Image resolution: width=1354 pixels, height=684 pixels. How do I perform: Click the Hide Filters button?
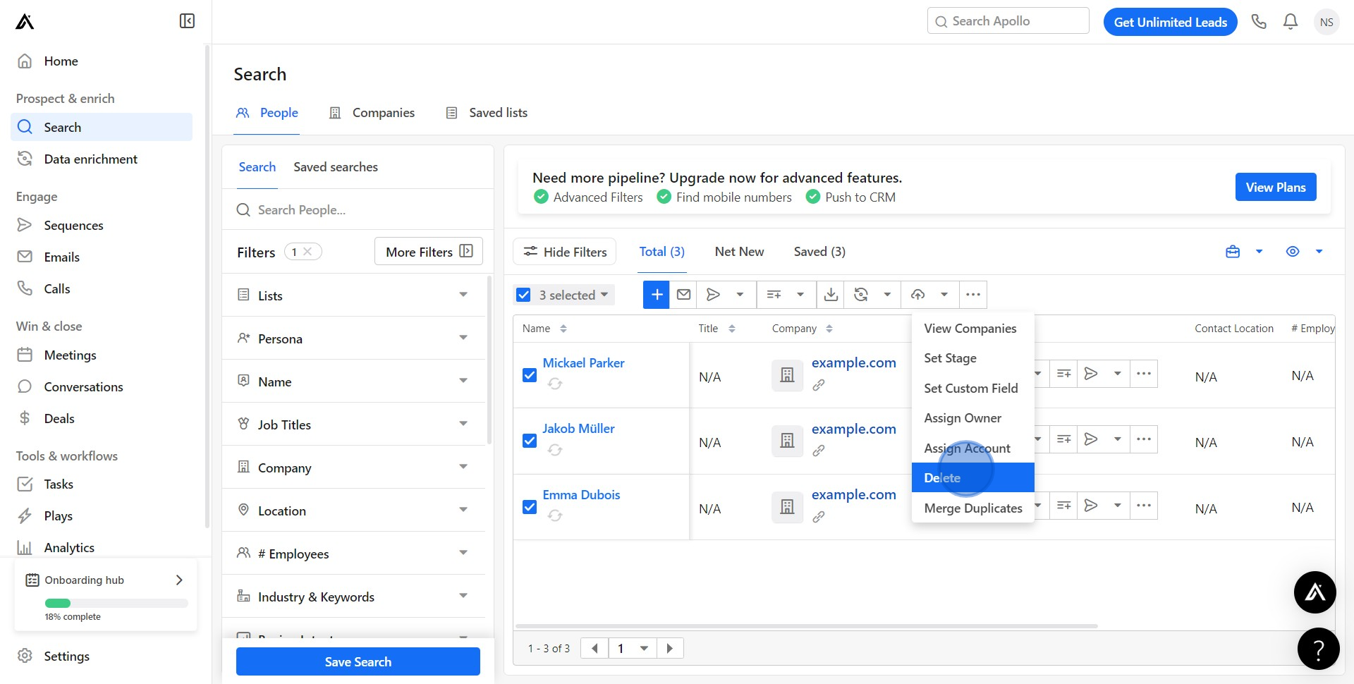[565, 252]
